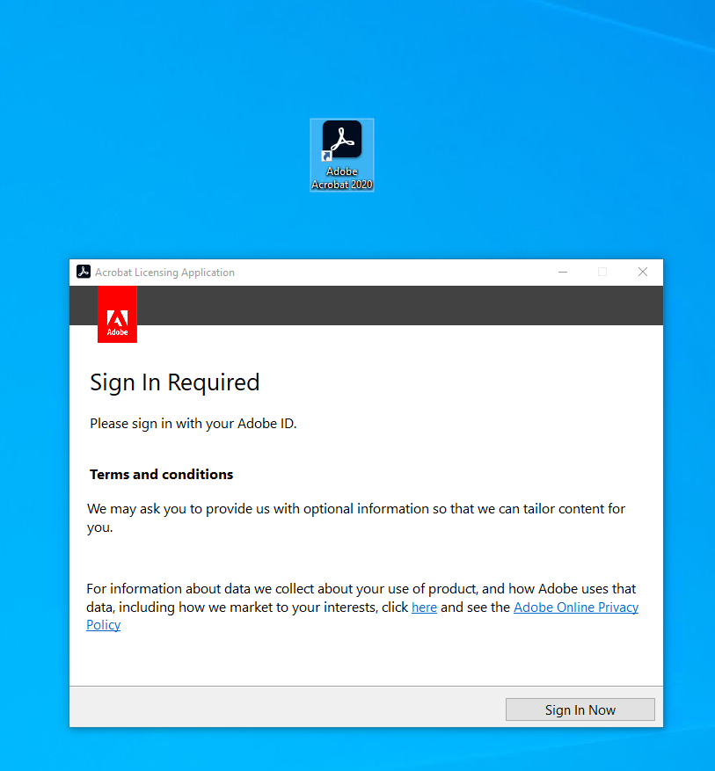Click the Terms and conditions heading
The height and width of the screenshot is (771, 715).
pos(161,474)
